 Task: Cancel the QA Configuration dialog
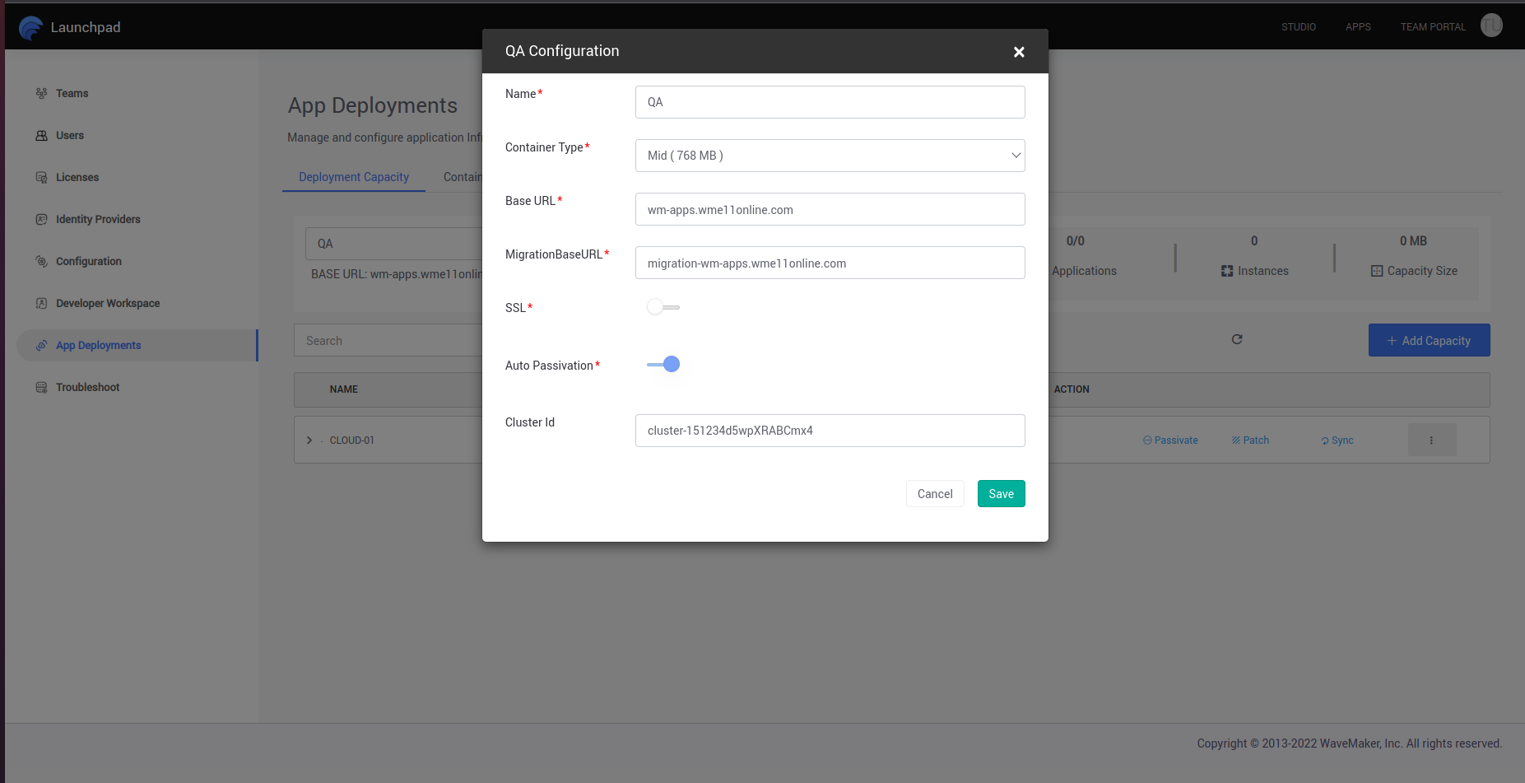coord(935,493)
